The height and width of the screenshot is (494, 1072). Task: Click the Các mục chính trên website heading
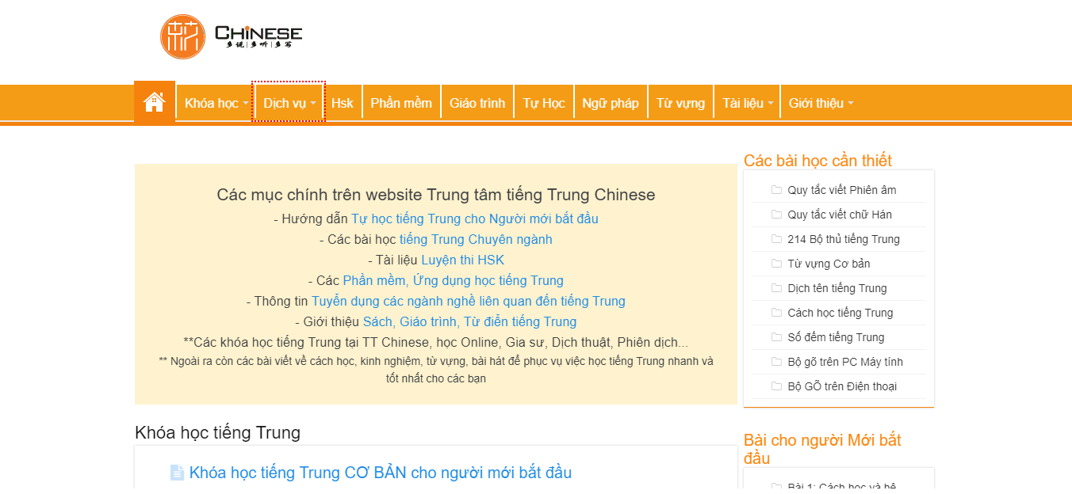tap(436, 195)
